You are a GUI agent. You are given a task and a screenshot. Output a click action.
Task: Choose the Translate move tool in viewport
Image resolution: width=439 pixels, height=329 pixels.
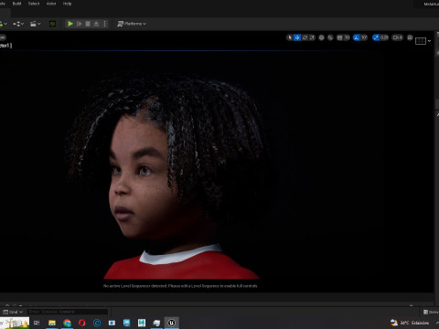(x=297, y=37)
